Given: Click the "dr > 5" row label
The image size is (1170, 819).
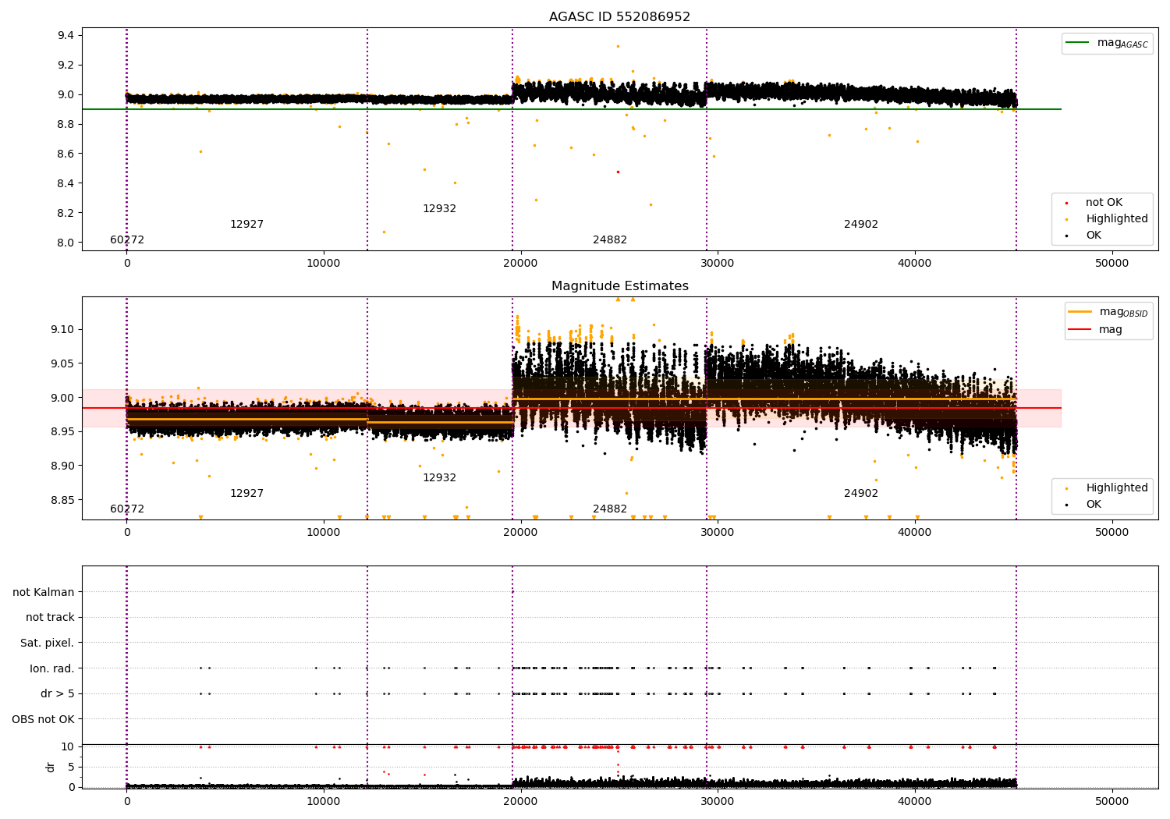Looking at the screenshot, I should [58, 693].
